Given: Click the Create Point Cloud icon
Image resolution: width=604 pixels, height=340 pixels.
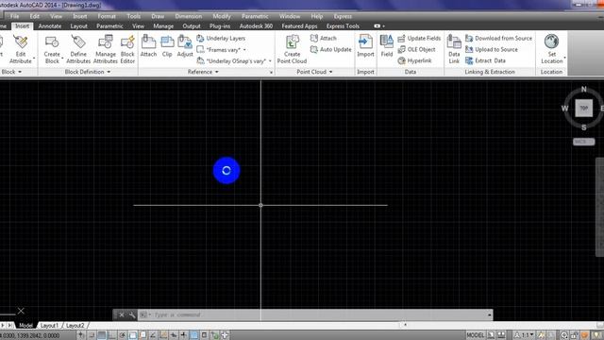Looking at the screenshot, I should point(292,42).
